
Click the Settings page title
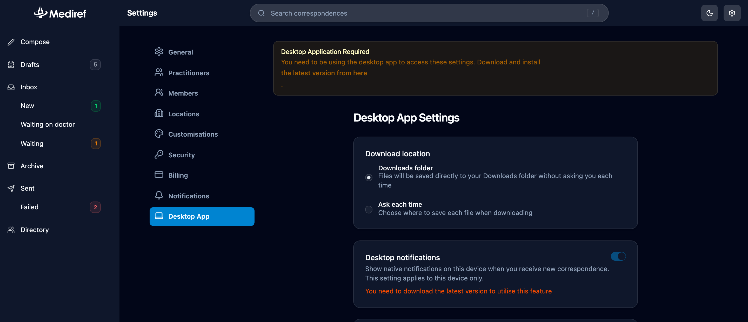coord(142,13)
